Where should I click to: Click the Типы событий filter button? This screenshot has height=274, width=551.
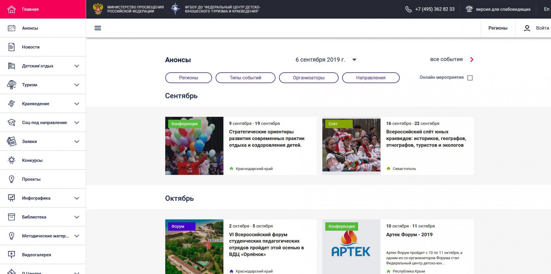point(246,78)
